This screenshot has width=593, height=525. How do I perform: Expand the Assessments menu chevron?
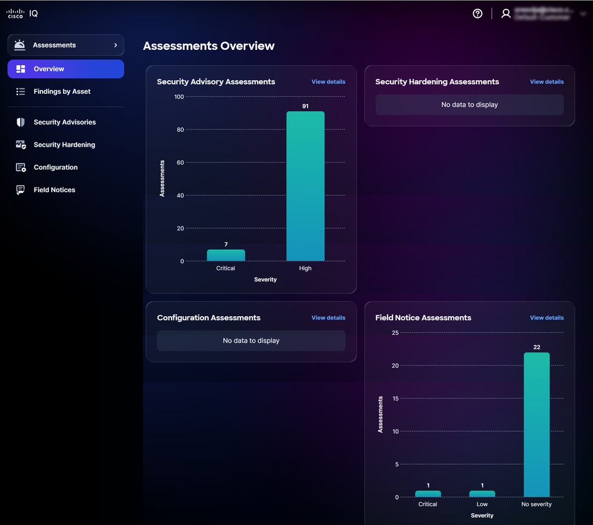(115, 45)
